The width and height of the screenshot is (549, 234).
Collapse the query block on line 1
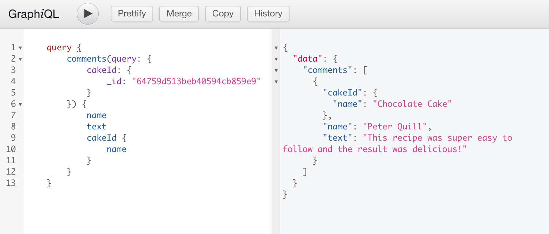coord(20,47)
